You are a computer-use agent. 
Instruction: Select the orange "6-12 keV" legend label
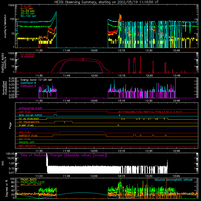pos(27,9)
